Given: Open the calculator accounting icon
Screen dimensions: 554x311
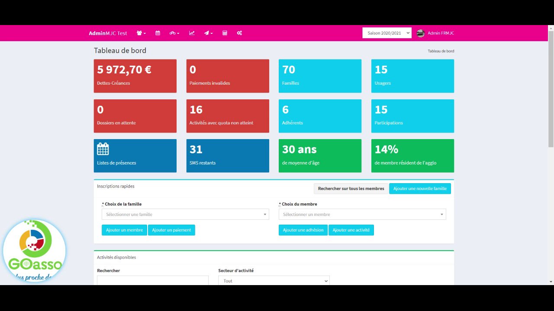Looking at the screenshot, I should click(225, 33).
